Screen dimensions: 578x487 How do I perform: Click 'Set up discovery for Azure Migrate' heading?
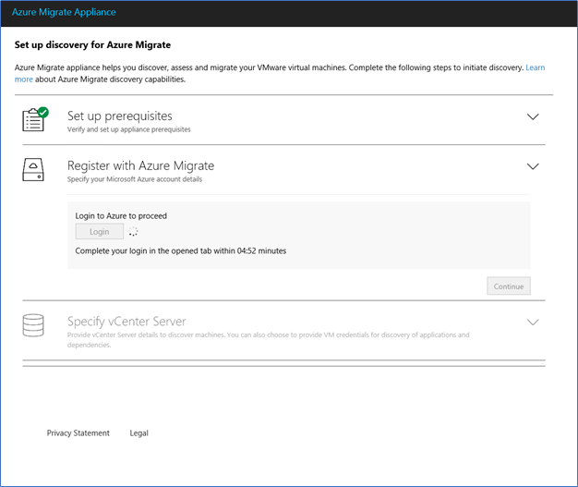click(x=92, y=45)
